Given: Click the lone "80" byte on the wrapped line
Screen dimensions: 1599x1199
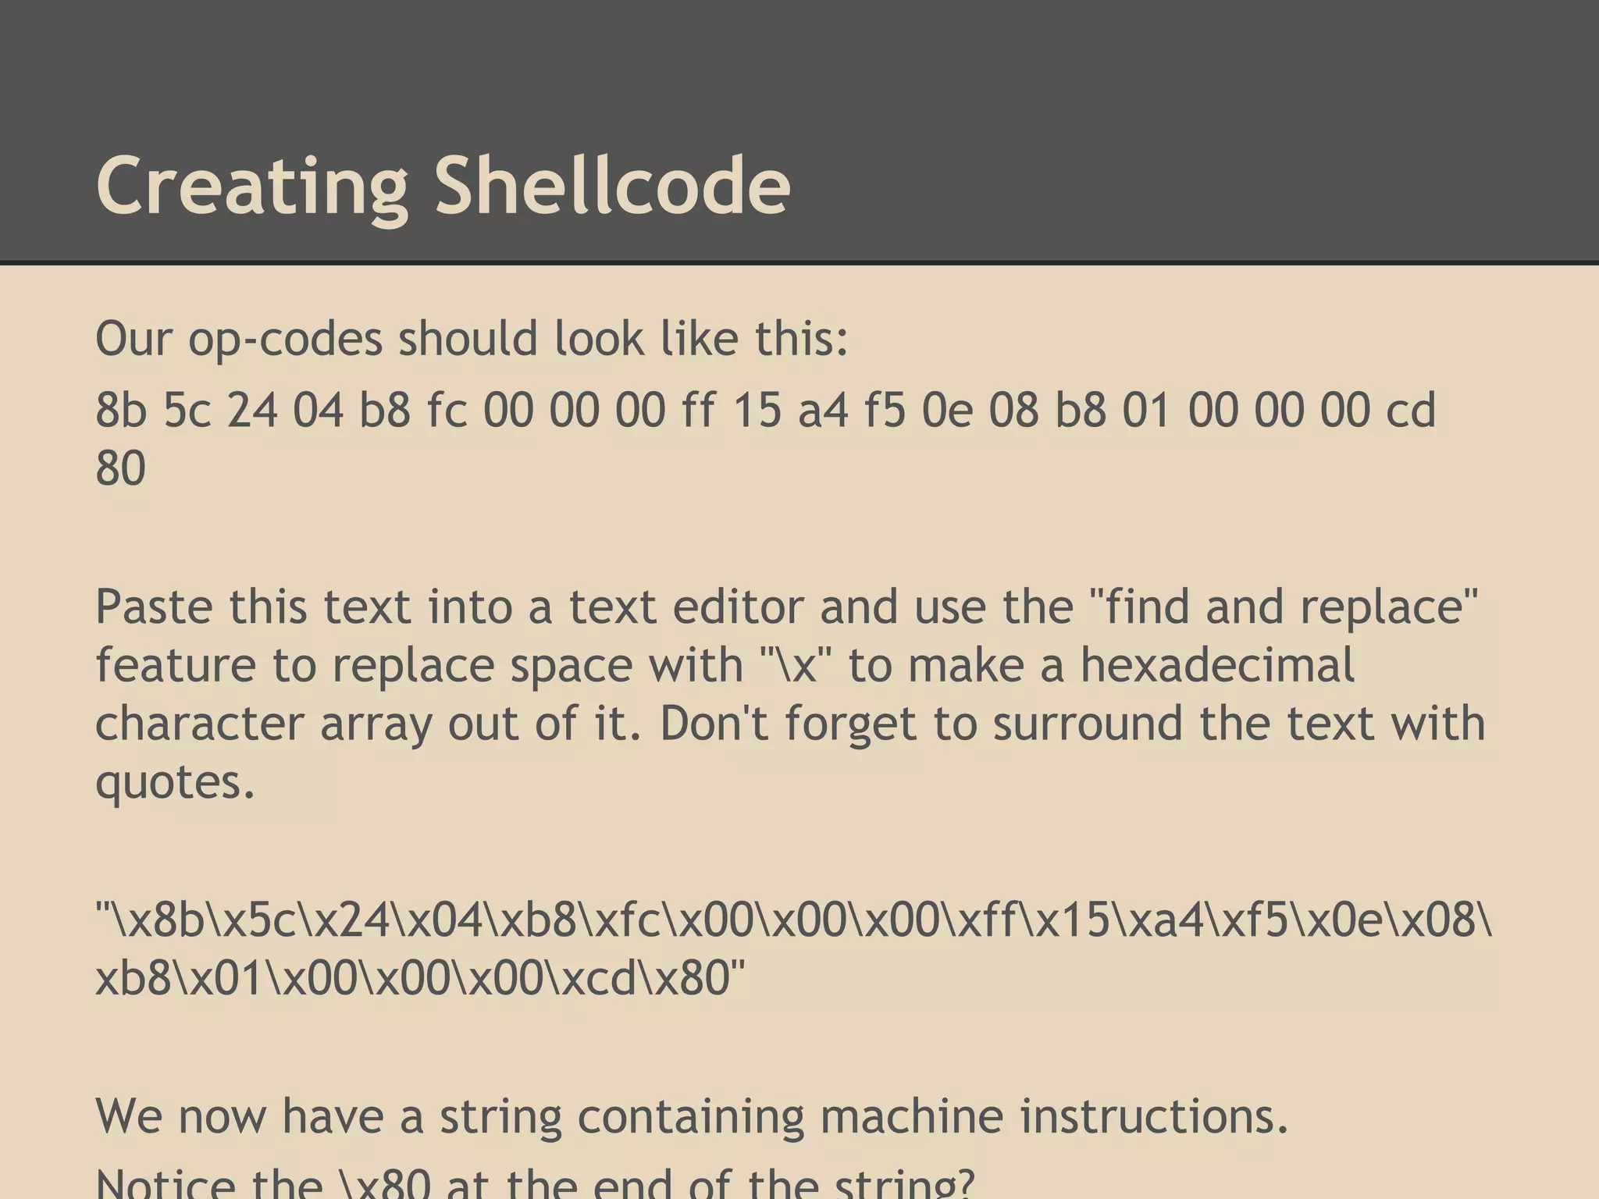Looking at the screenshot, I should tap(121, 468).
